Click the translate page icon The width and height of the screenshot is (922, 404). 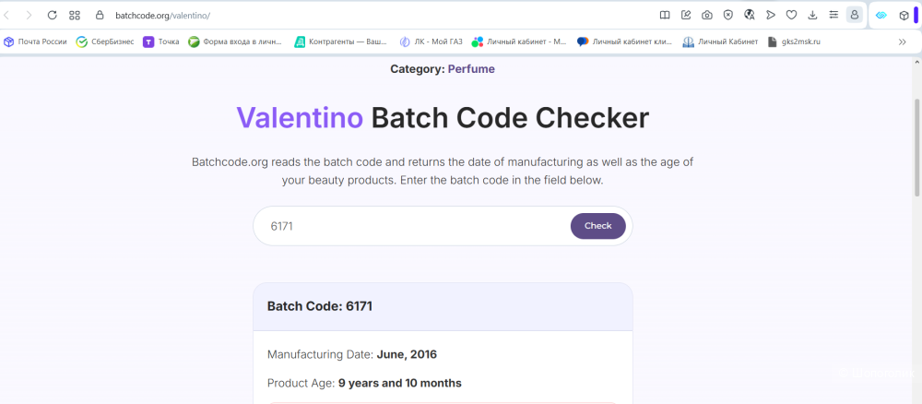pyautogui.click(x=749, y=15)
